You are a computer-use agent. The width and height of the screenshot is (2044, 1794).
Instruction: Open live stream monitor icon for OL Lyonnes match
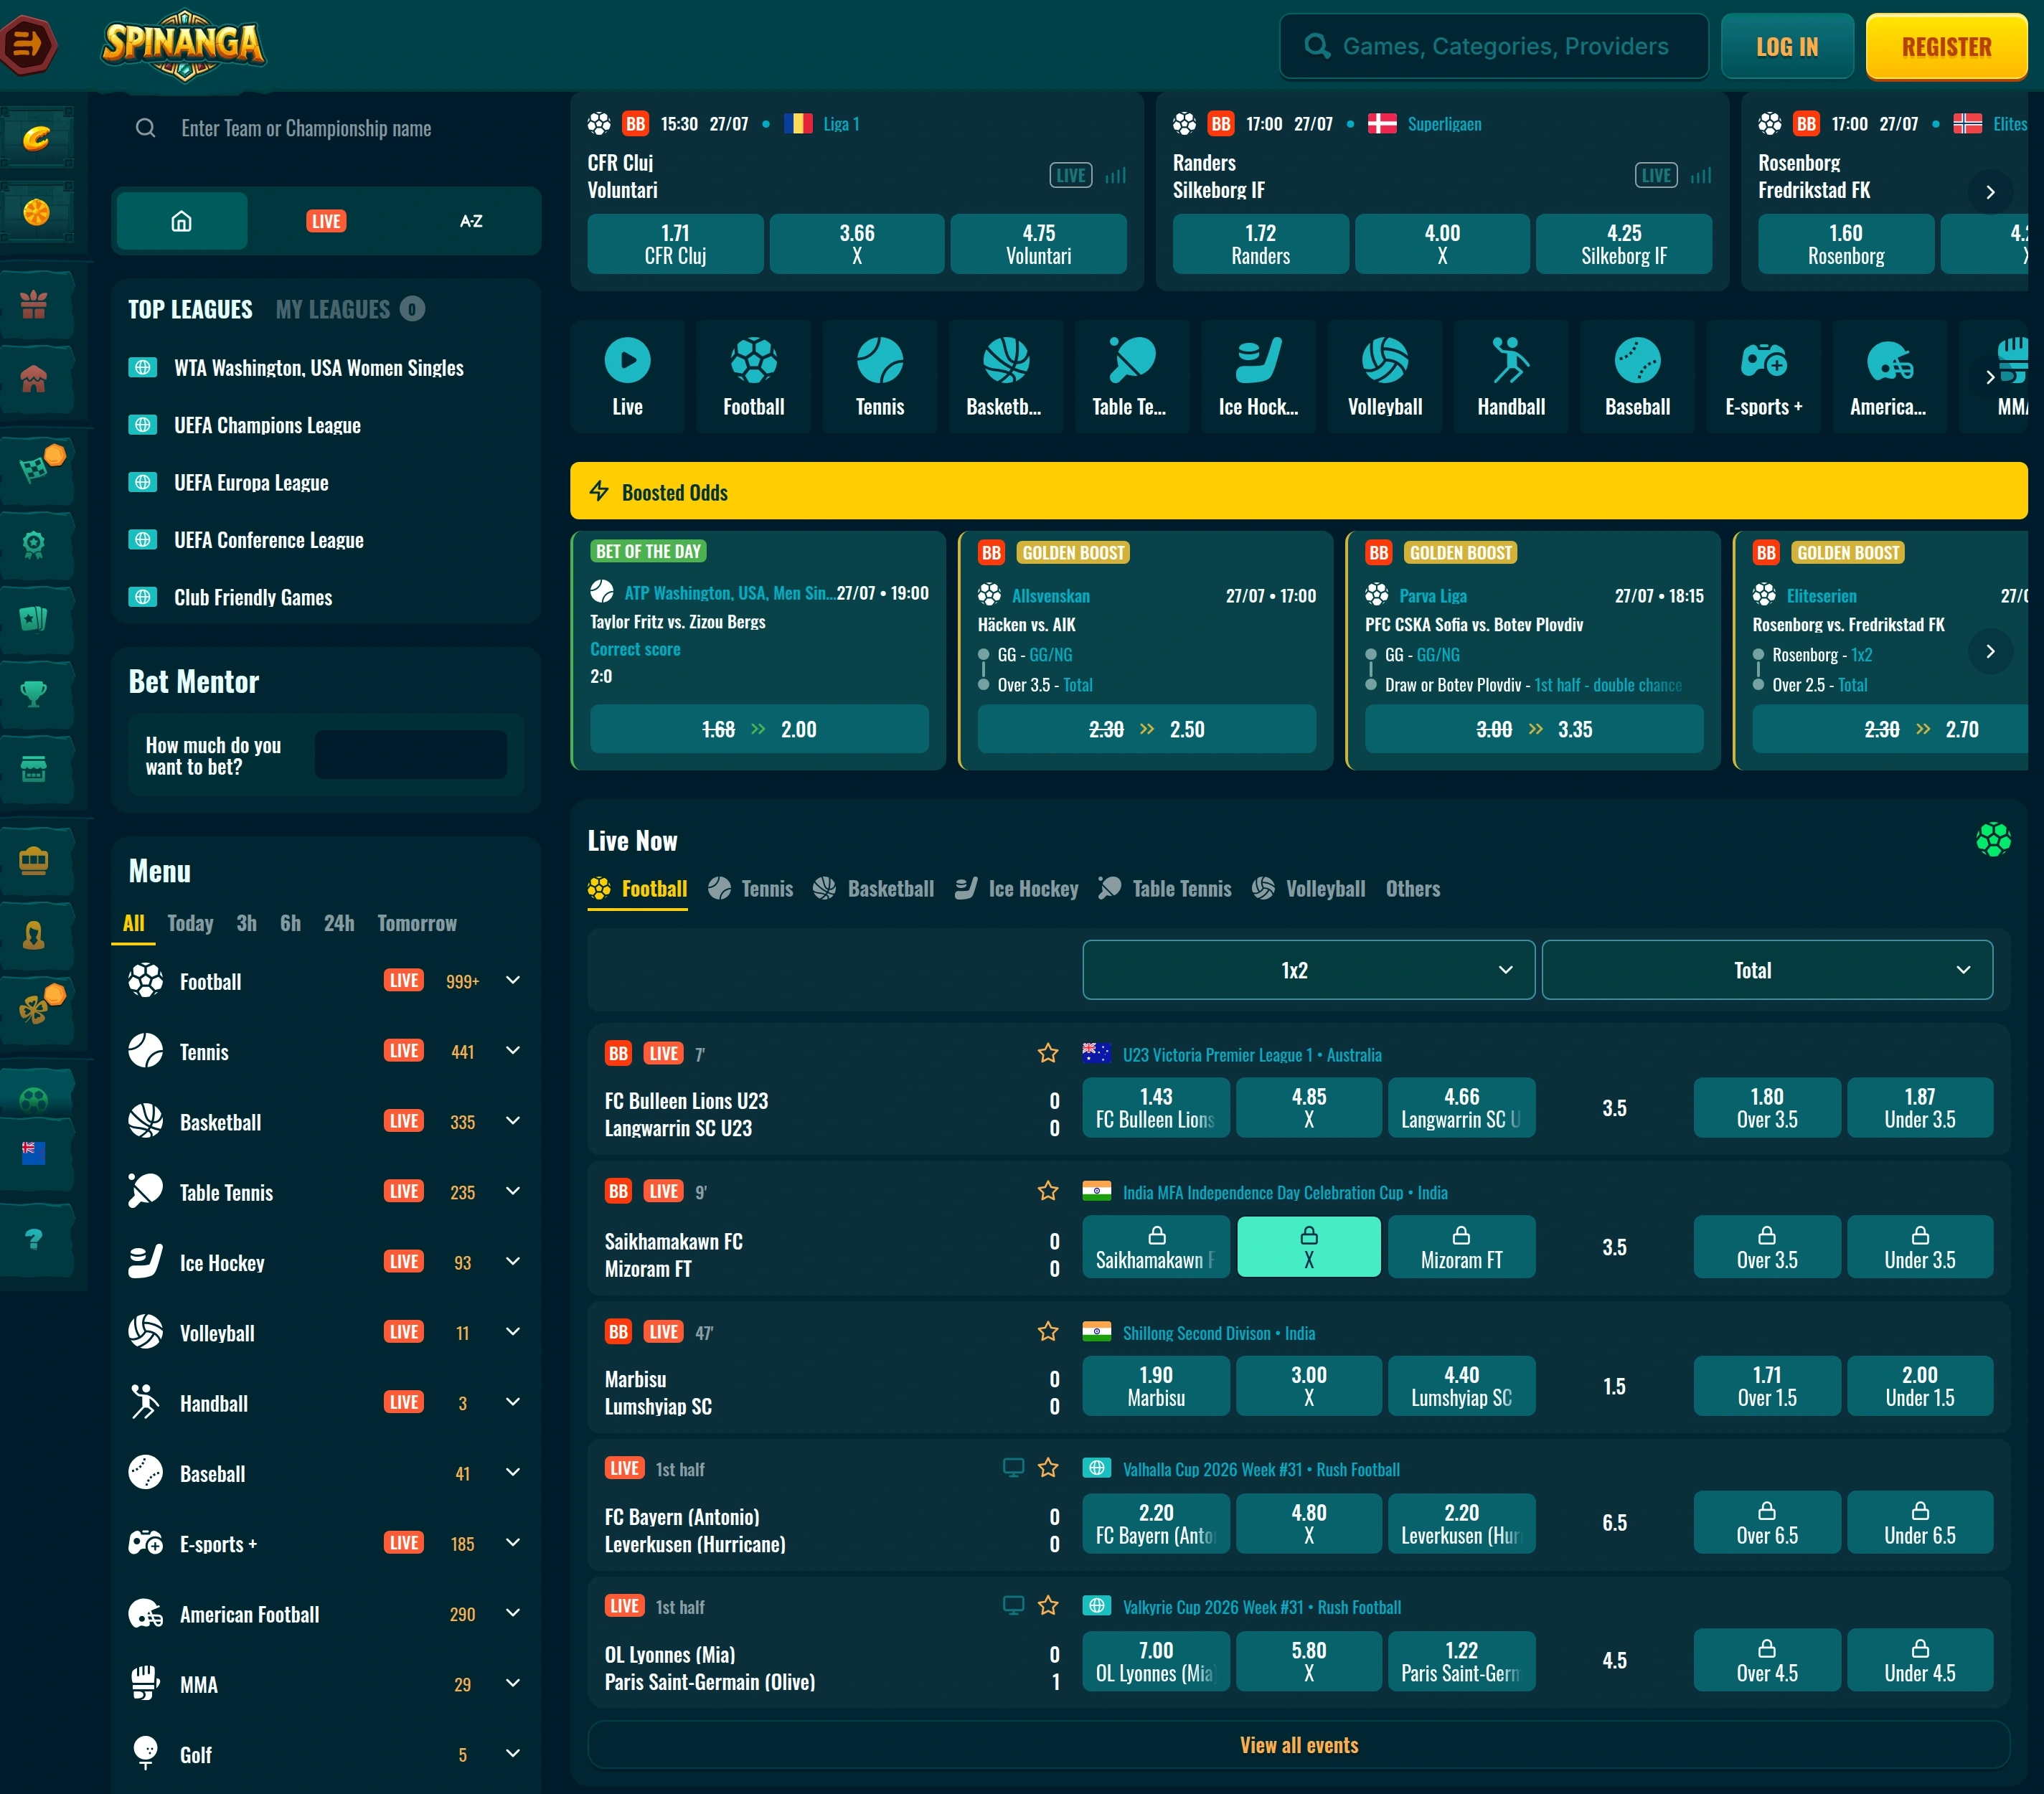click(x=1013, y=1605)
